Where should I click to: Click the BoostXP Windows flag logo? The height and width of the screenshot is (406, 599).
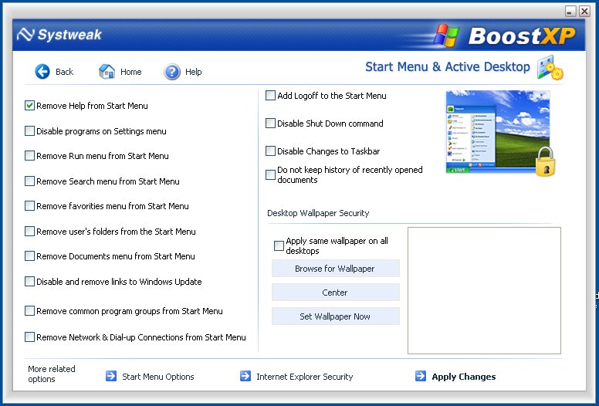click(x=446, y=36)
